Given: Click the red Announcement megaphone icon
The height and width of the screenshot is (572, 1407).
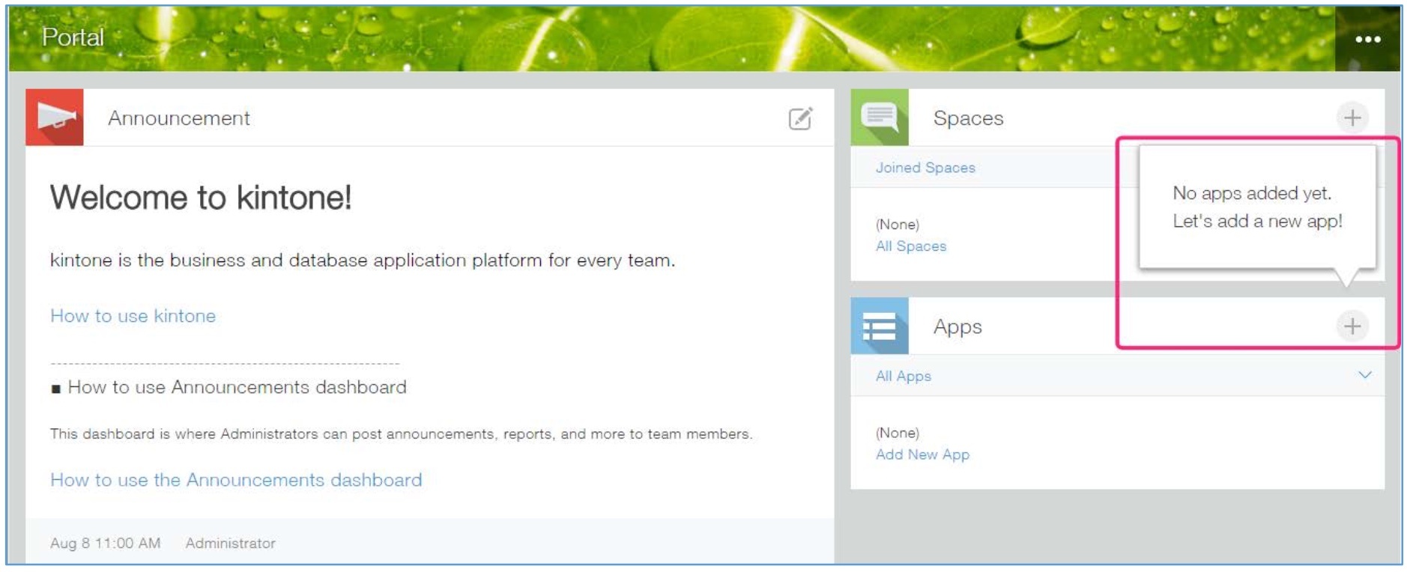Looking at the screenshot, I should click(x=55, y=118).
